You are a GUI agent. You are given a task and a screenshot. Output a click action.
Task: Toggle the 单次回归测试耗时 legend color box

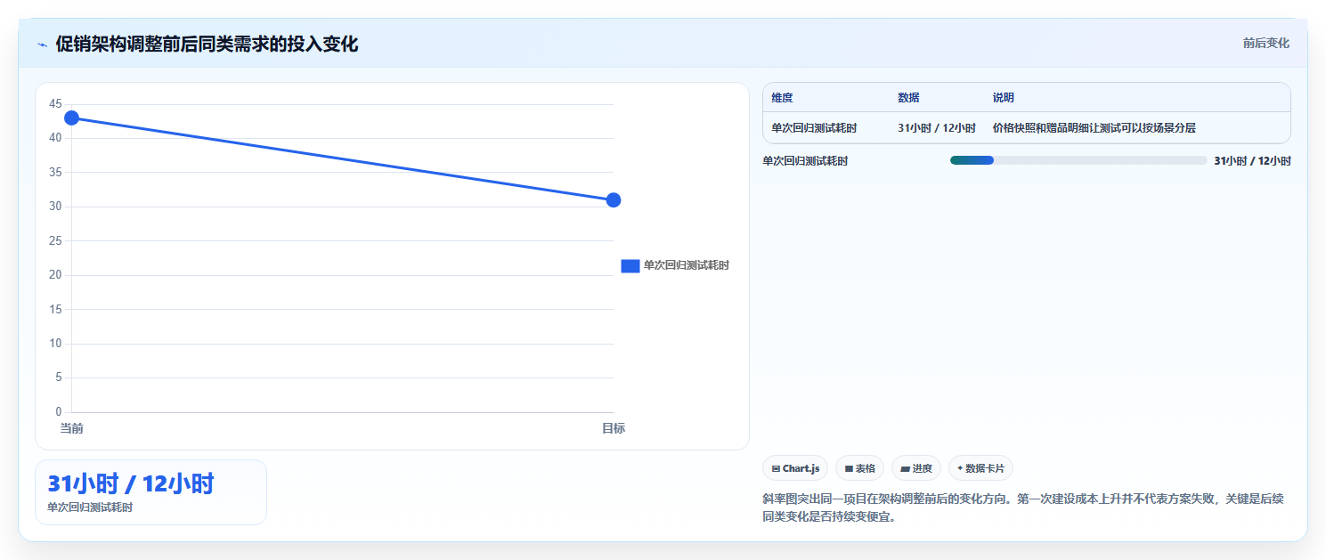[630, 265]
